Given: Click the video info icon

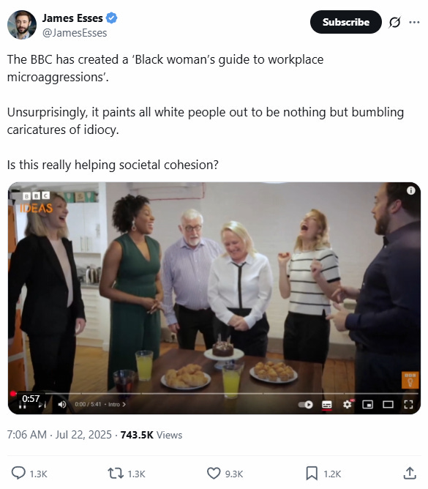Looking at the screenshot, I should click(x=411, y=190).
